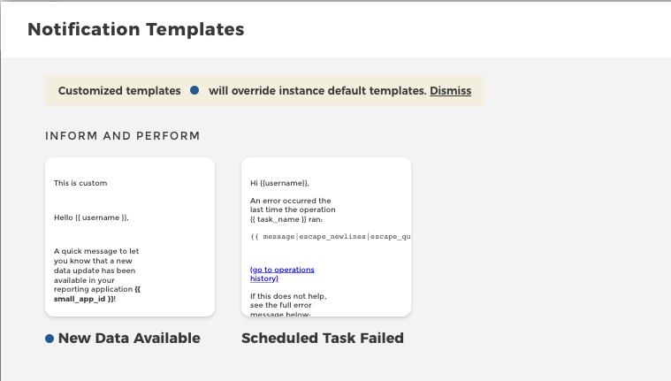This screenshot has height=381, width=671.
Task: Click the 'This is custom' preview line
Action: point(80,183)
